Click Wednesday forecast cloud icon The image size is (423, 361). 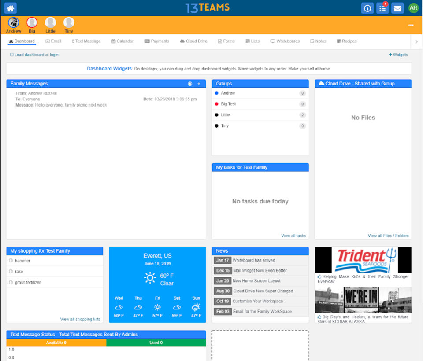(x=119, y=307)
